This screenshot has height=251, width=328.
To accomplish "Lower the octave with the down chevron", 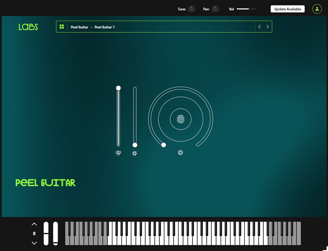I will 34,243.
